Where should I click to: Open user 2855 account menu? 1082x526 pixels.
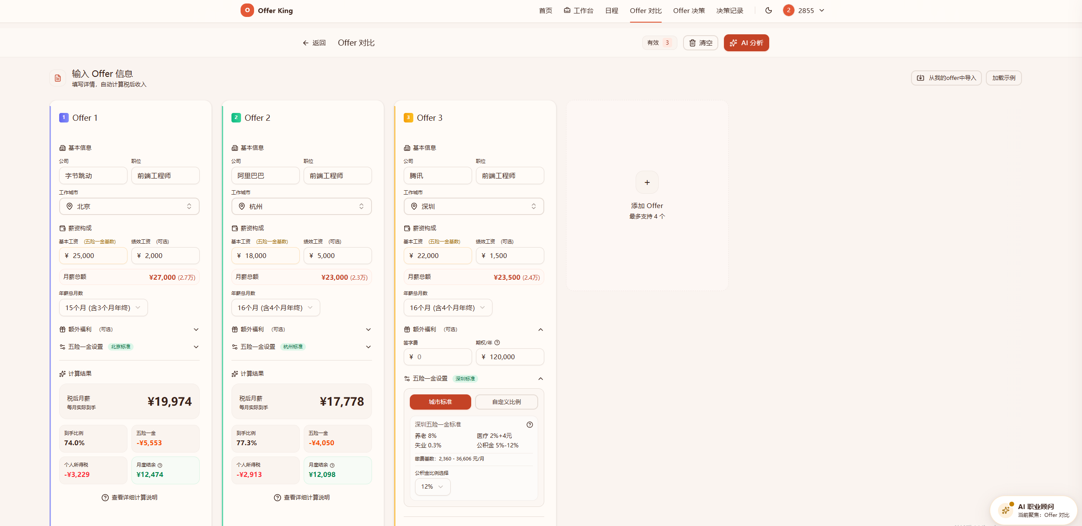pyautogui.click(x=804, y=10)
